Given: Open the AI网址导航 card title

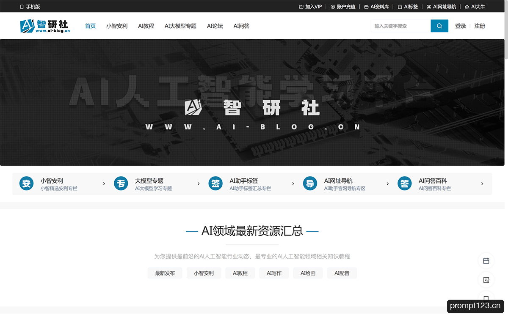Looking at the screenshot, I should (x=338, y=180).
